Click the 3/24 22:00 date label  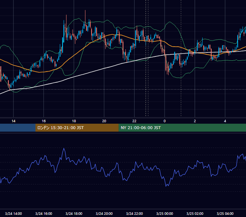[x=135, y=213]
